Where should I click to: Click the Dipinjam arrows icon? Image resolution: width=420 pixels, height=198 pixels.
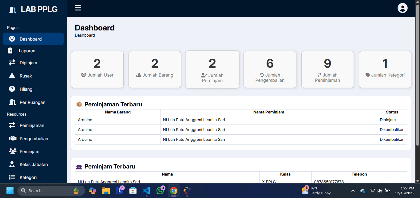click(12, 63)
